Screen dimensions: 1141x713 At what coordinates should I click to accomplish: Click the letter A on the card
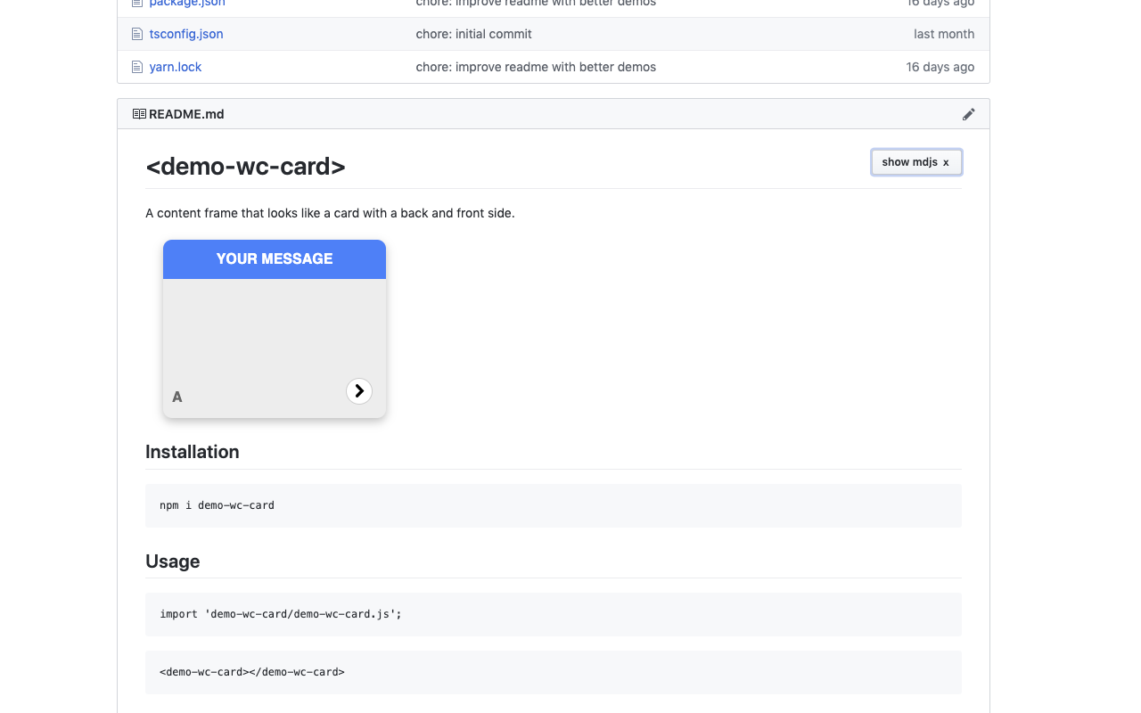point(177,397)
